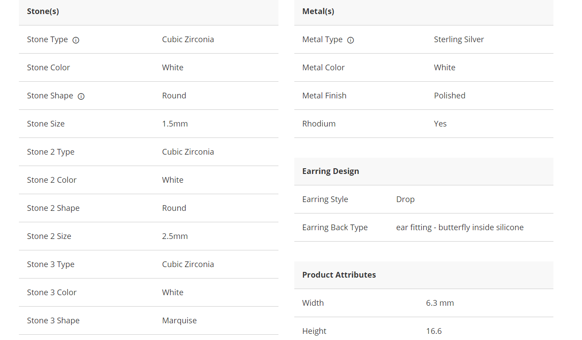Click the Drop earring style value

pyautogui.click(x=405, y=199)
